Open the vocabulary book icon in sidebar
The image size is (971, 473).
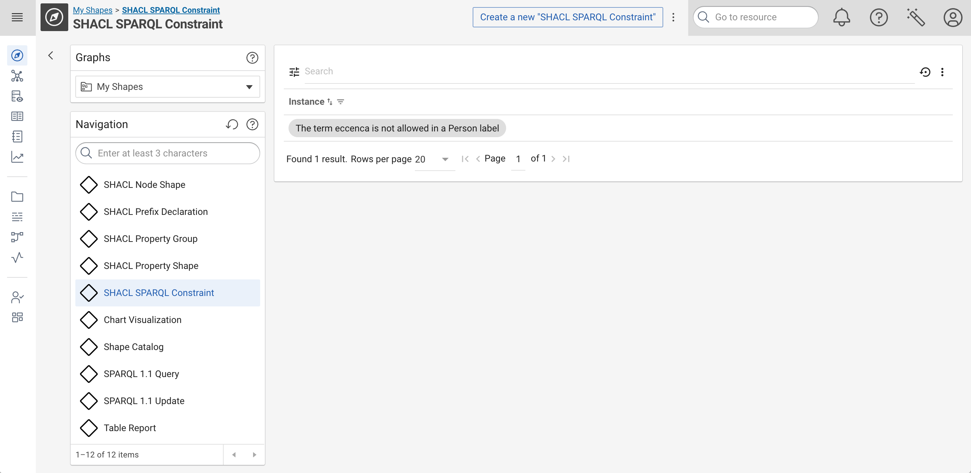17,116
